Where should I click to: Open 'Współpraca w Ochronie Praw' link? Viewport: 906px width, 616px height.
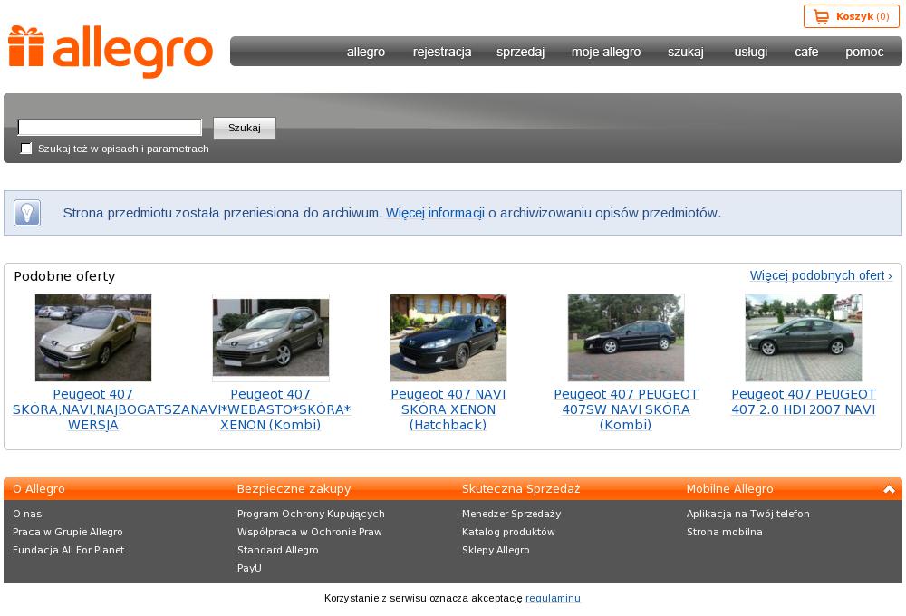[x=310, y=532]
